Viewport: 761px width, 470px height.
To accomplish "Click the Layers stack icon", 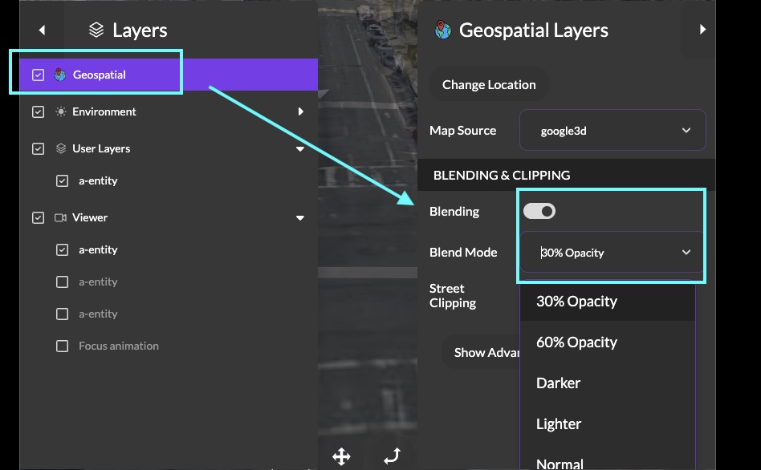I will (x=96, y=30).
